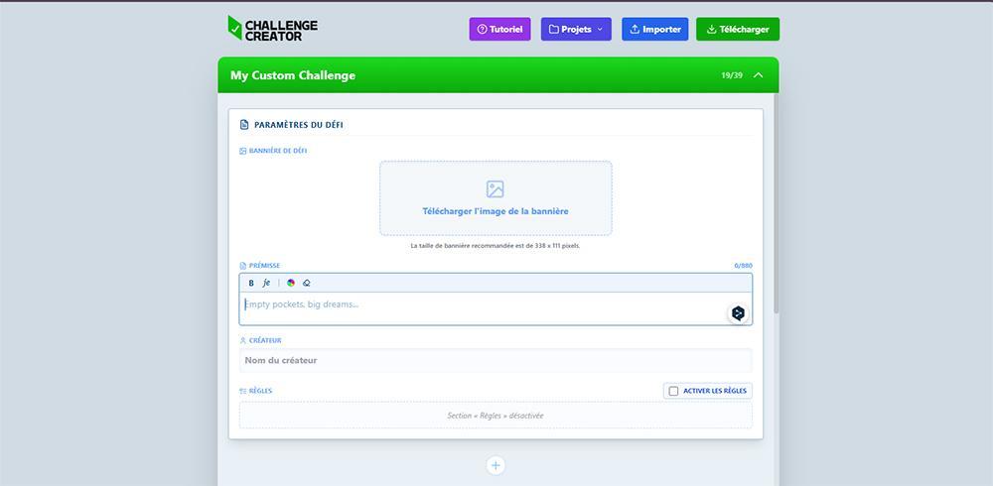
Task: Click the Paramètres du défi document icon
Action: pos(244,125)
